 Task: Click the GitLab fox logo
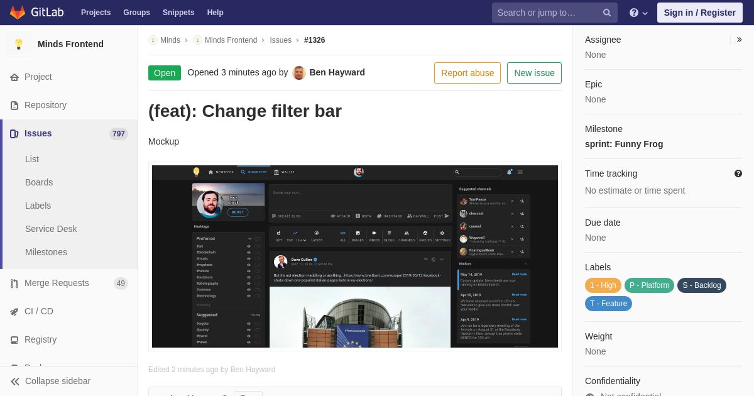18,13
